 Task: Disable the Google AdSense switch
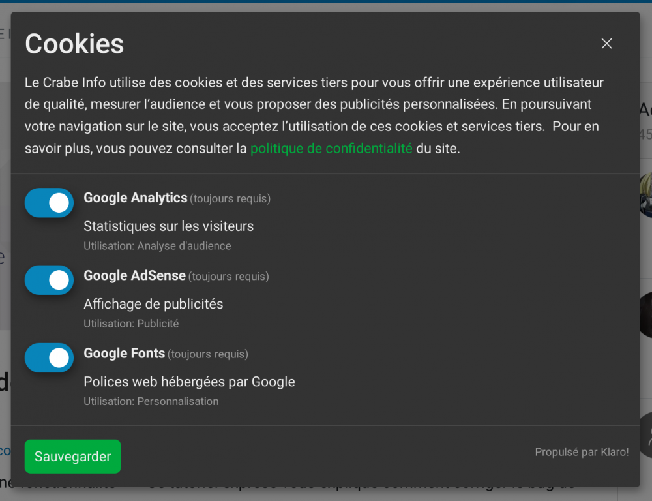click(x=49, y=281)
